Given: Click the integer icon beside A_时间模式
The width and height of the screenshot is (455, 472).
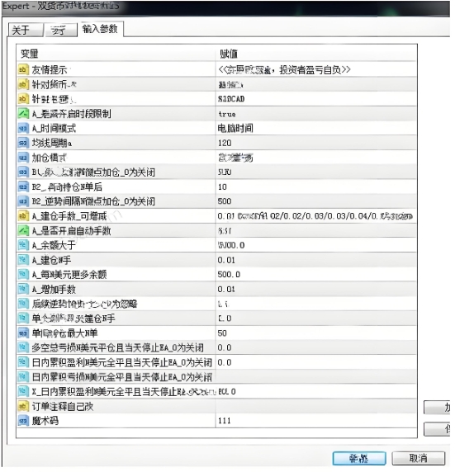Looking at the screenshot, I should click(23, 129).
